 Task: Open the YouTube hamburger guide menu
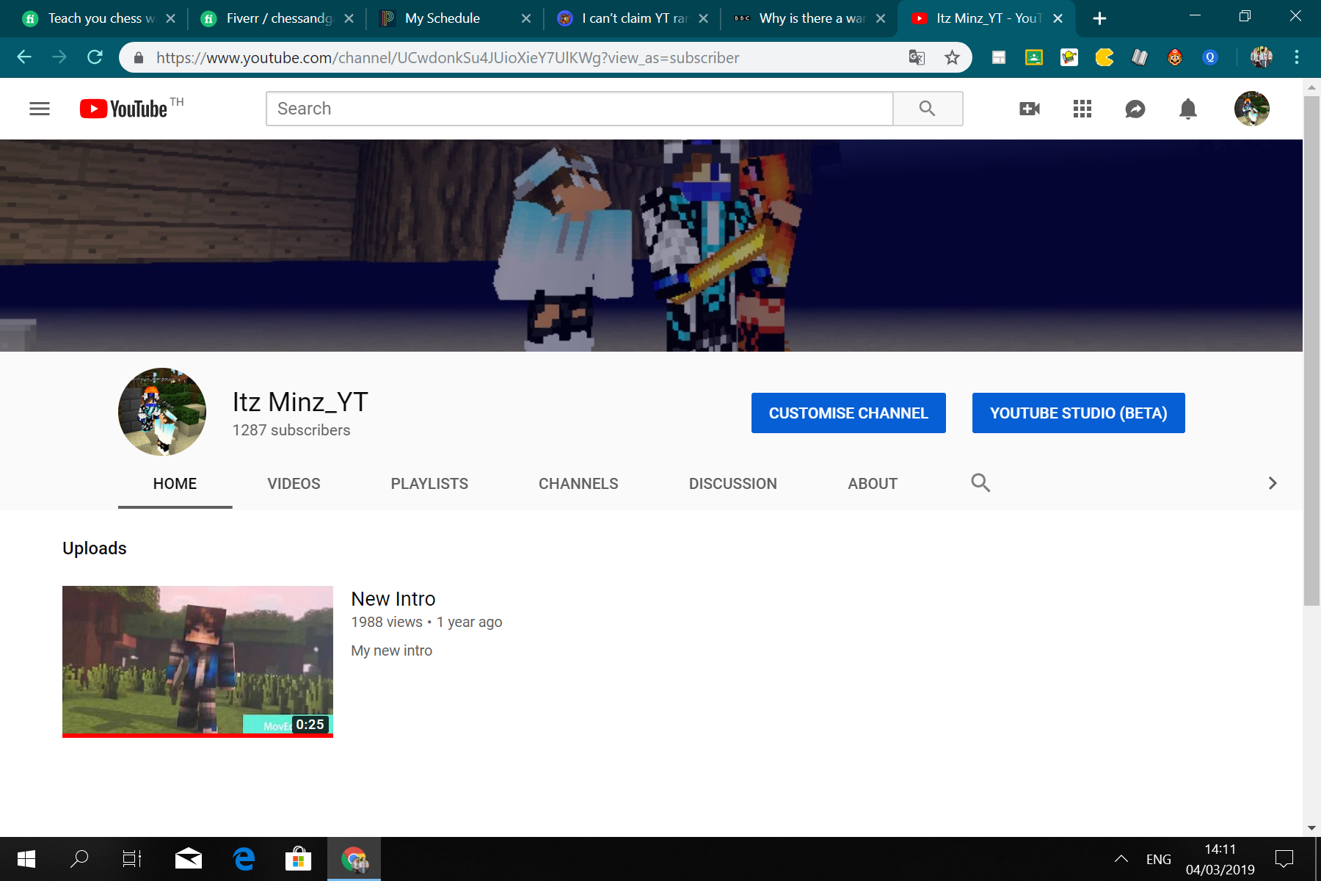[40, 109]
